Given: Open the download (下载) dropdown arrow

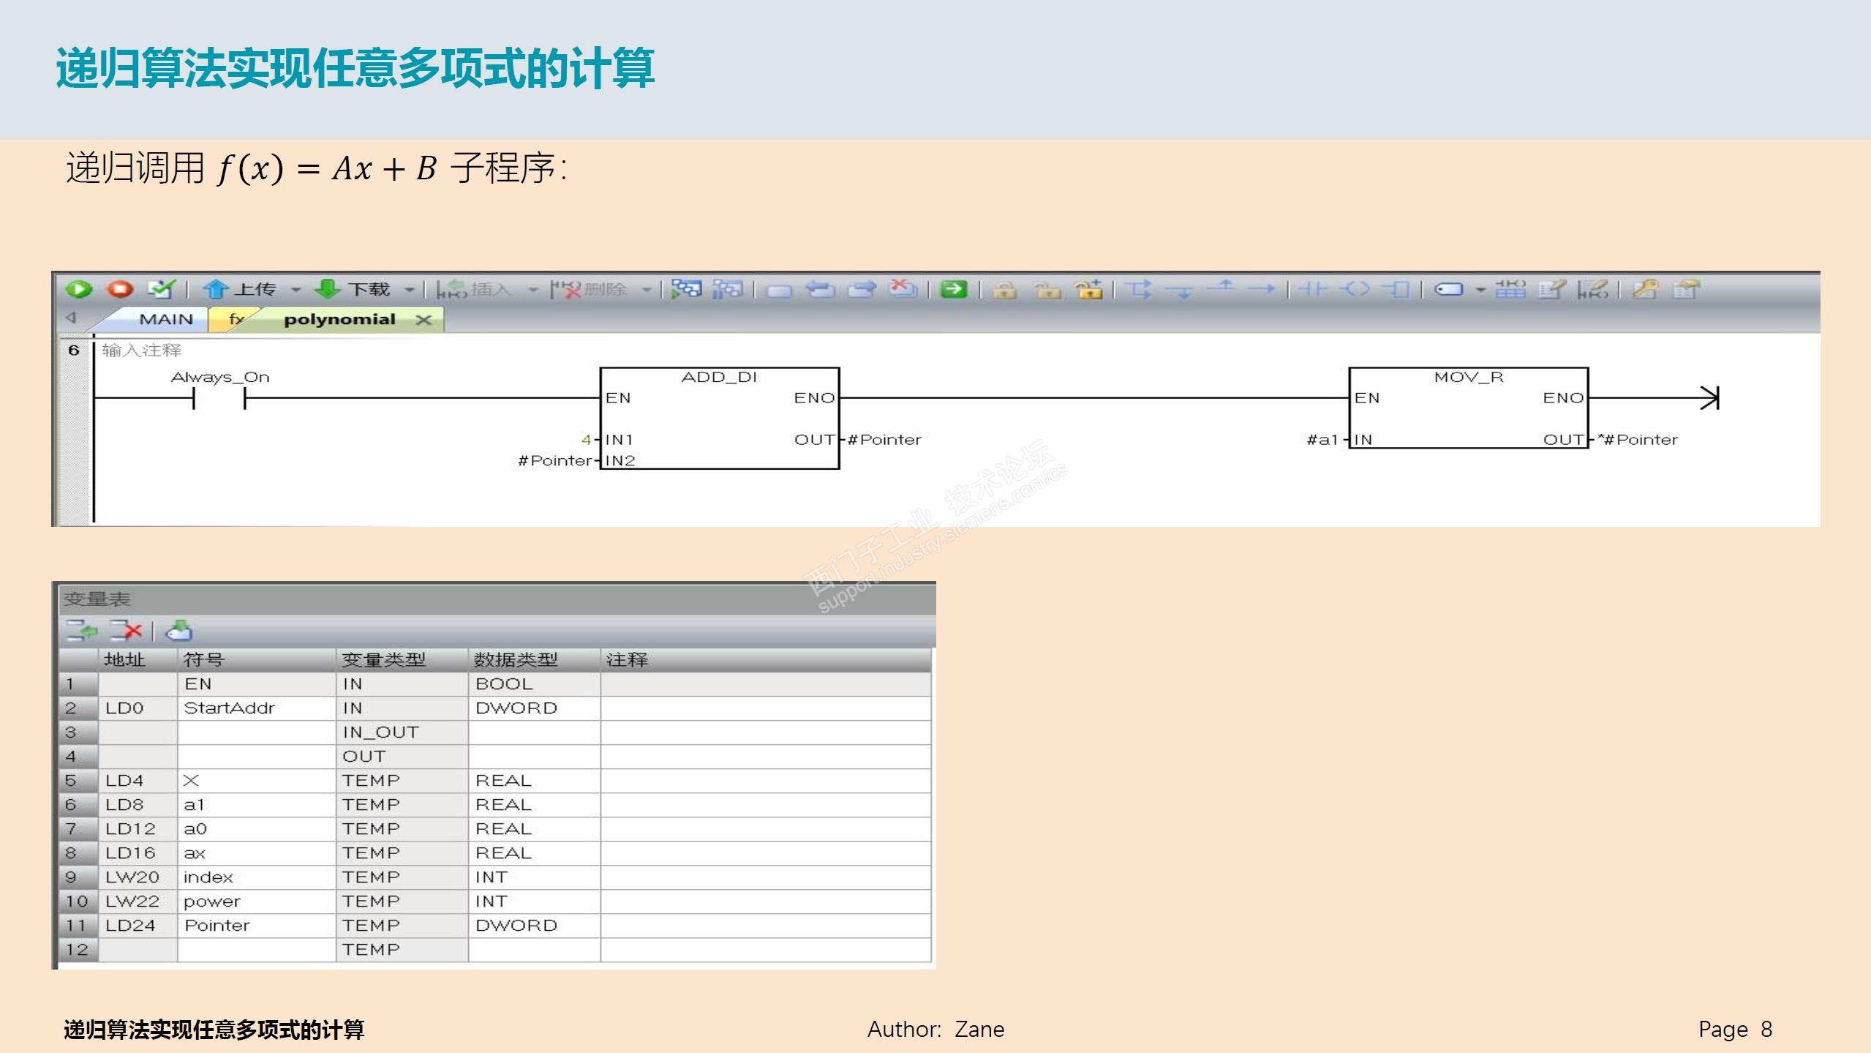Looking at the screenshot, I should [410, 290].
